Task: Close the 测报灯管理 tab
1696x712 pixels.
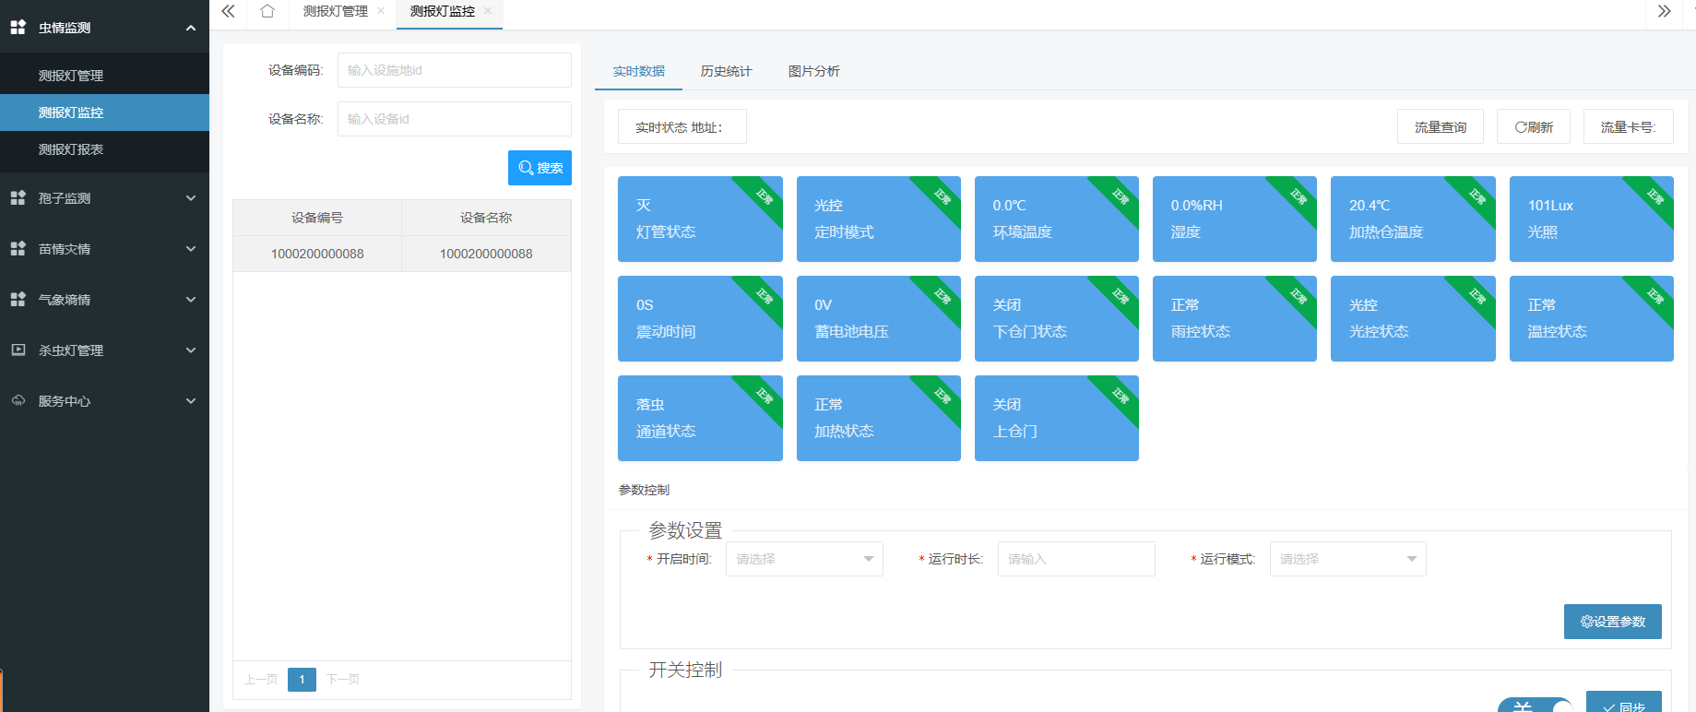Action: (381, 11)
